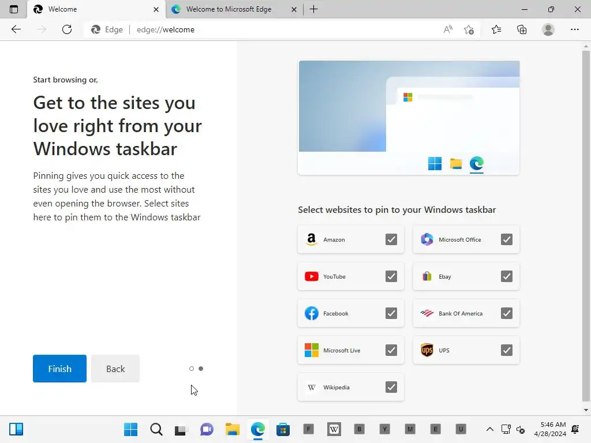
Task: Uncheck the Amazon checkbox
Action: pyautogui.click(x=391, y=239)
